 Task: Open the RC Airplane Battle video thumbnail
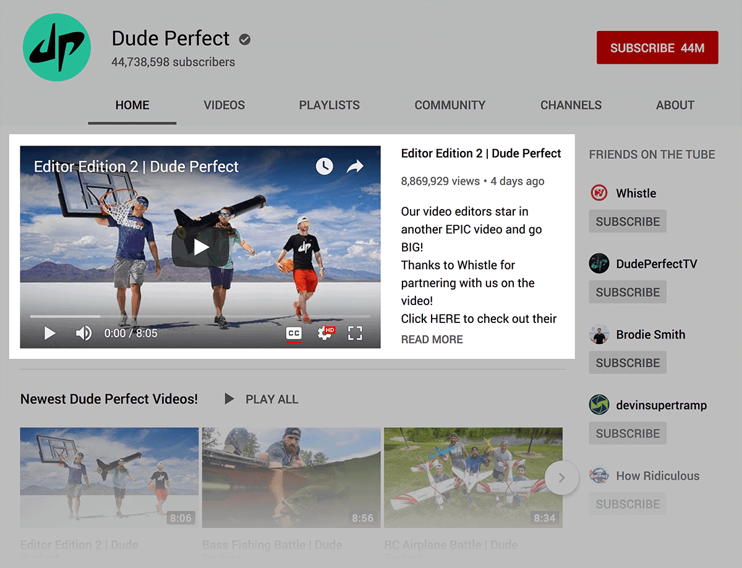(x=473, y=477)
